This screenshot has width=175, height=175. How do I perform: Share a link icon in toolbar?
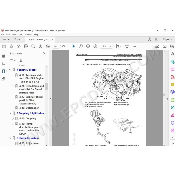(157, 46)
